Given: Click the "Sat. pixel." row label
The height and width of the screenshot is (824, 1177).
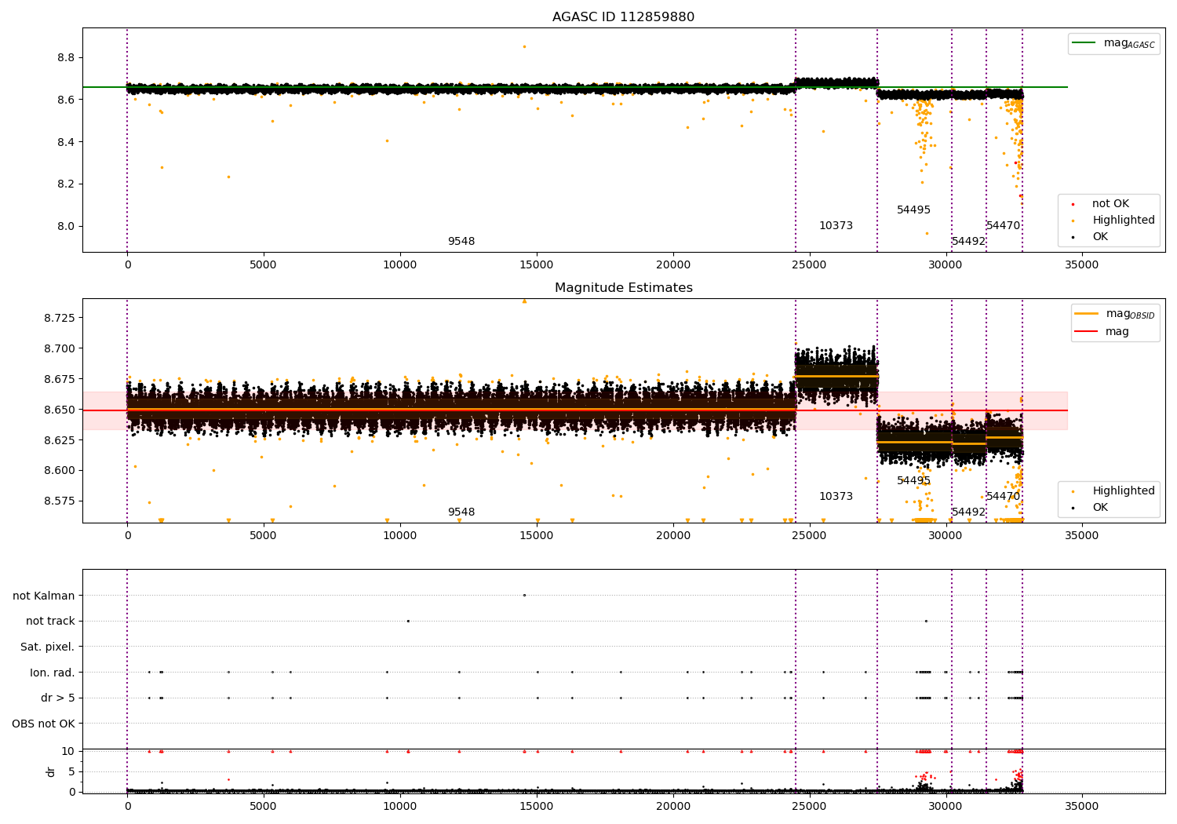Looking at the screenshot, I should (x=48, y=647).
